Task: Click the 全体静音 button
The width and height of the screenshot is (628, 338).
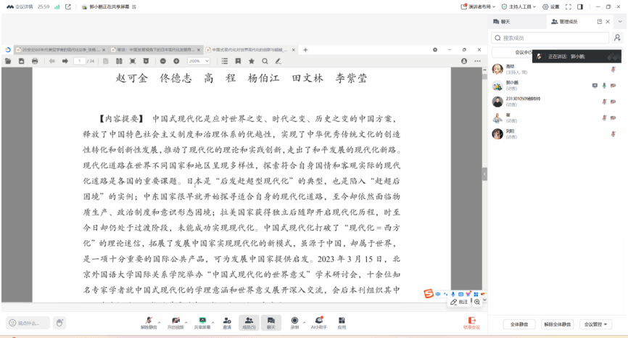Action: [x=518, y=324]
